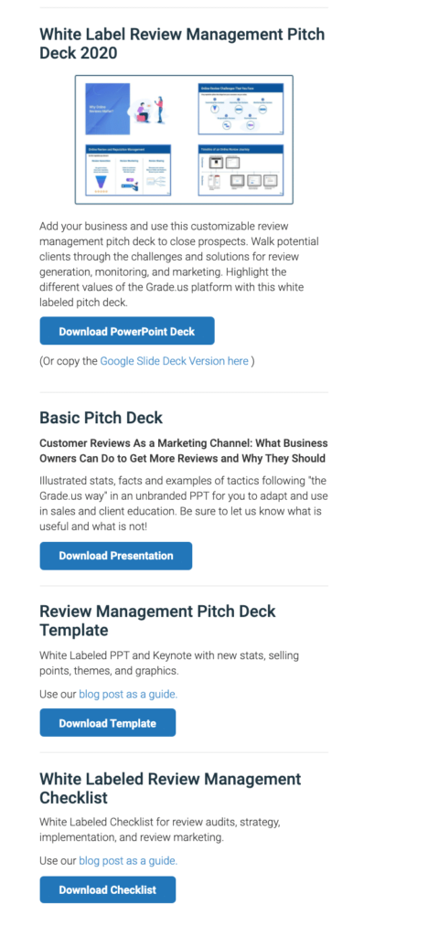Select the Online Review and Reputation Management slide

click(x=127, y=170)
